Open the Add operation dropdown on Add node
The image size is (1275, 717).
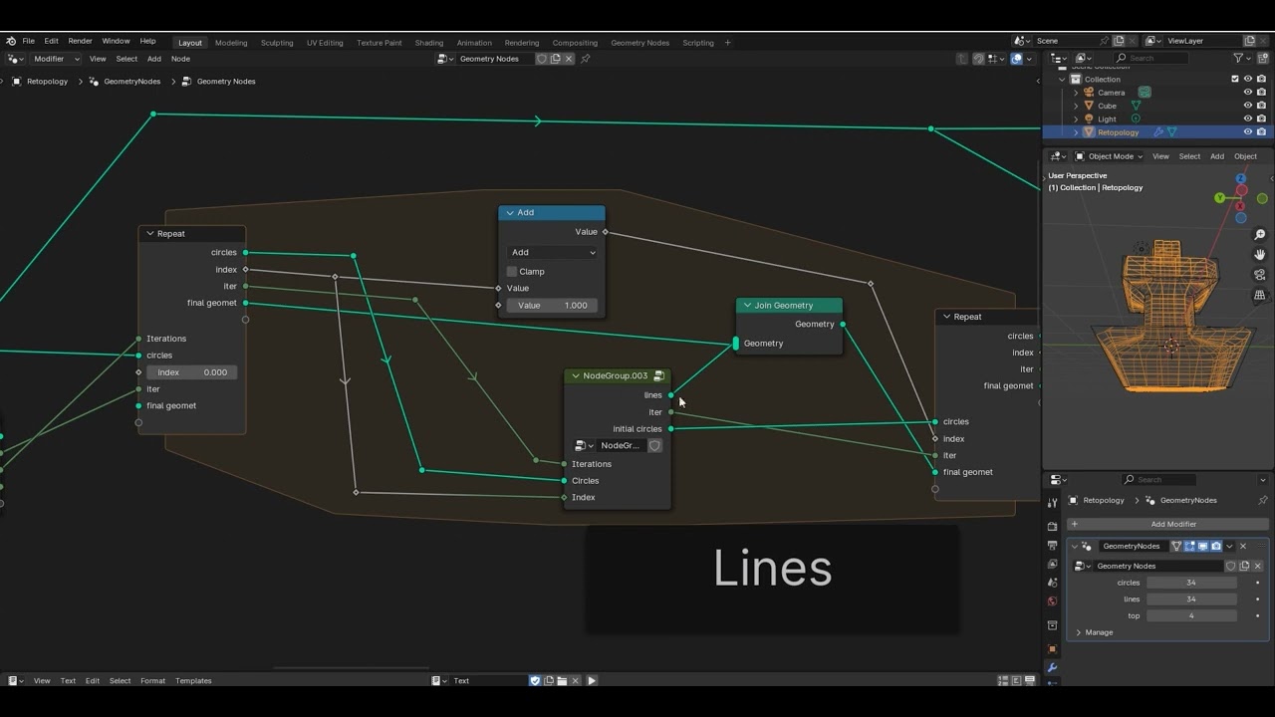point(553,252)
